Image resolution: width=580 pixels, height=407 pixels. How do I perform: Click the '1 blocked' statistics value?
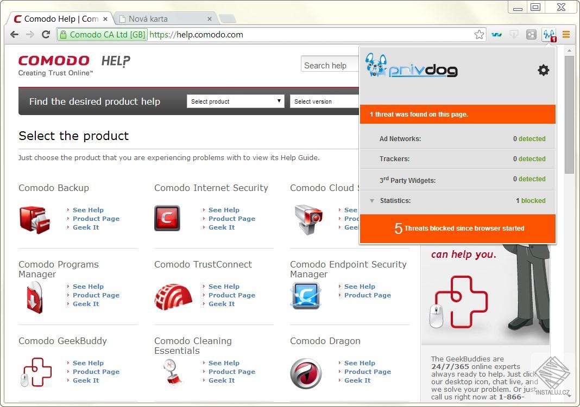[531, 201]
